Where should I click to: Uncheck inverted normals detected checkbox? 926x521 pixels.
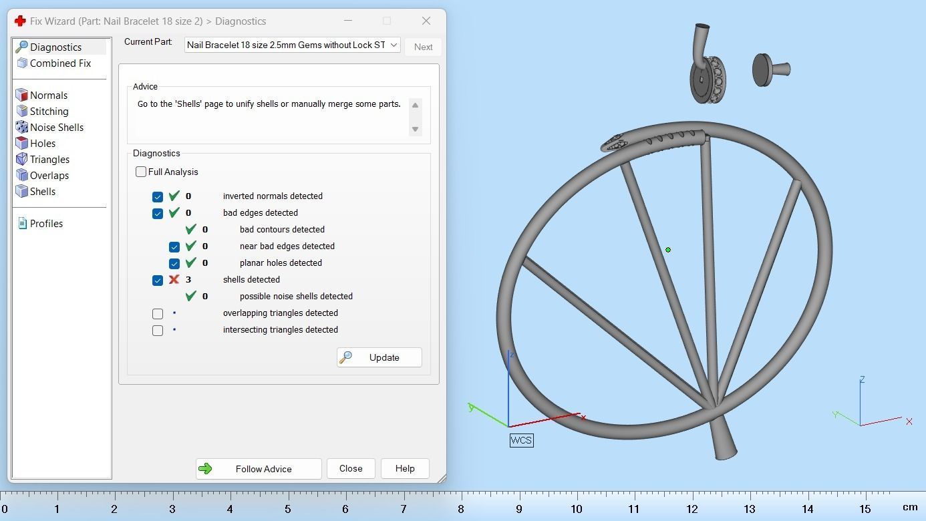point(158,196)
